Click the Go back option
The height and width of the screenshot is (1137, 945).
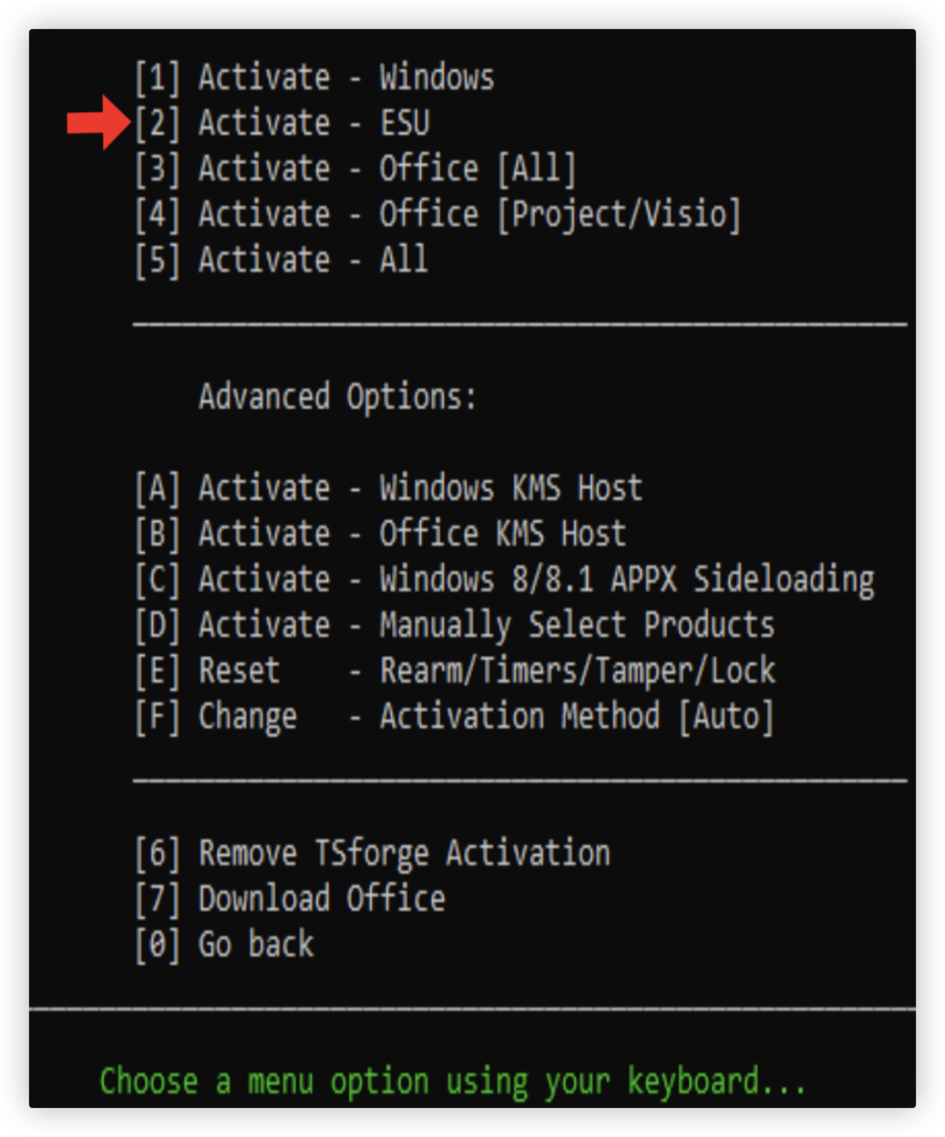[225, 944]
